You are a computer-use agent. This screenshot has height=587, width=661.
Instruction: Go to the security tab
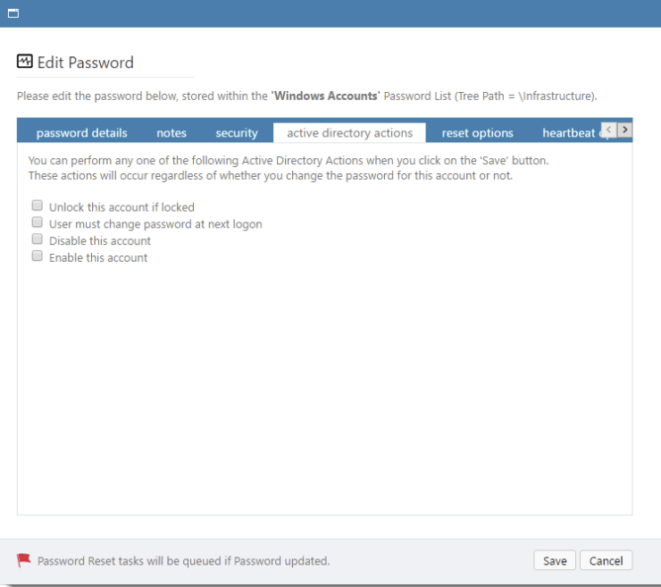[x=237, y=133]
